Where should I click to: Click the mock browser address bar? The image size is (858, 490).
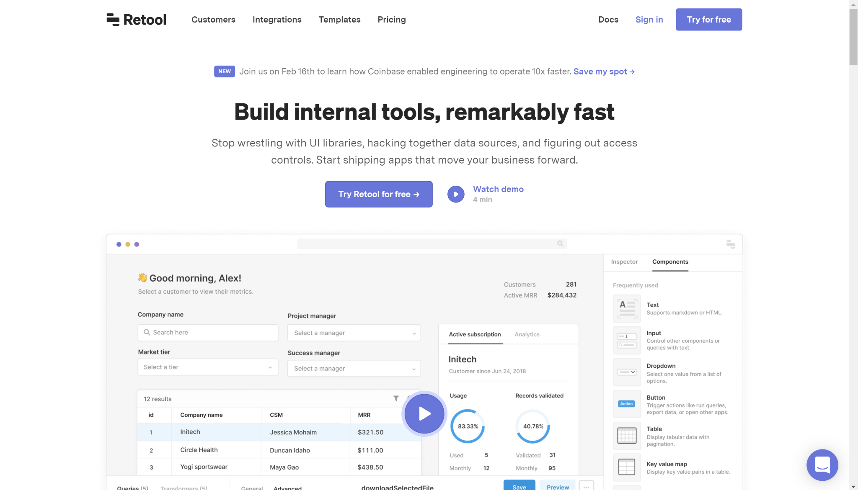click(432, 244)
